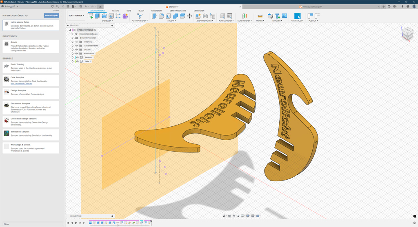Click the ViewCube in the corner
418x227 pixels.
point(407,34)
